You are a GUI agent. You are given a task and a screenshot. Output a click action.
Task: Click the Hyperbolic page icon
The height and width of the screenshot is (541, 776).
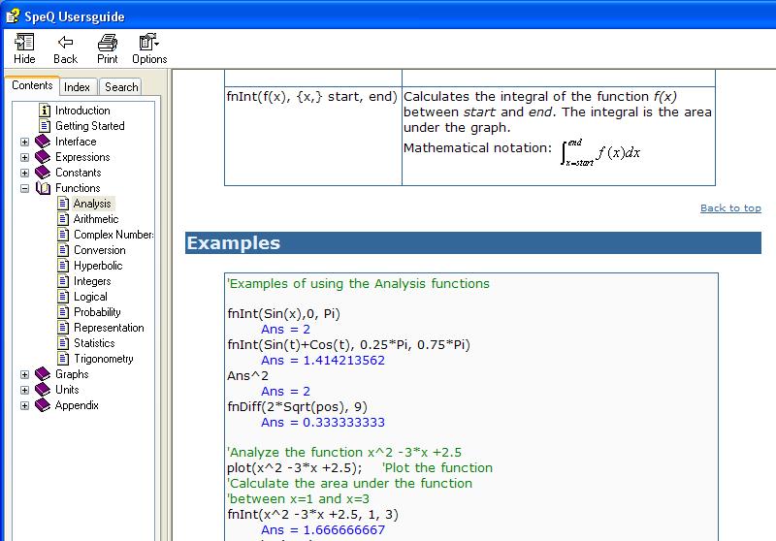coord(63,265)
